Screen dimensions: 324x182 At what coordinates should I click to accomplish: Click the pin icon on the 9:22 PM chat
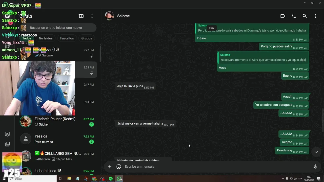[x=92, y=56]
